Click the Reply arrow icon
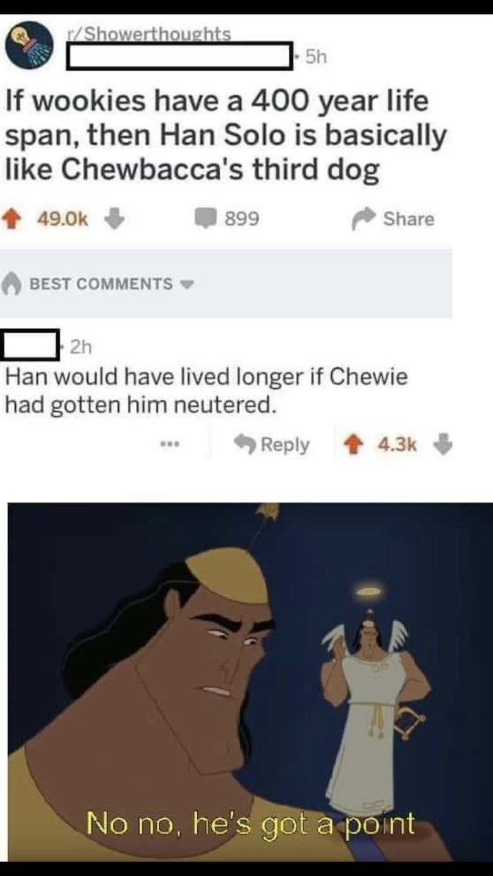 pos(245,445)
